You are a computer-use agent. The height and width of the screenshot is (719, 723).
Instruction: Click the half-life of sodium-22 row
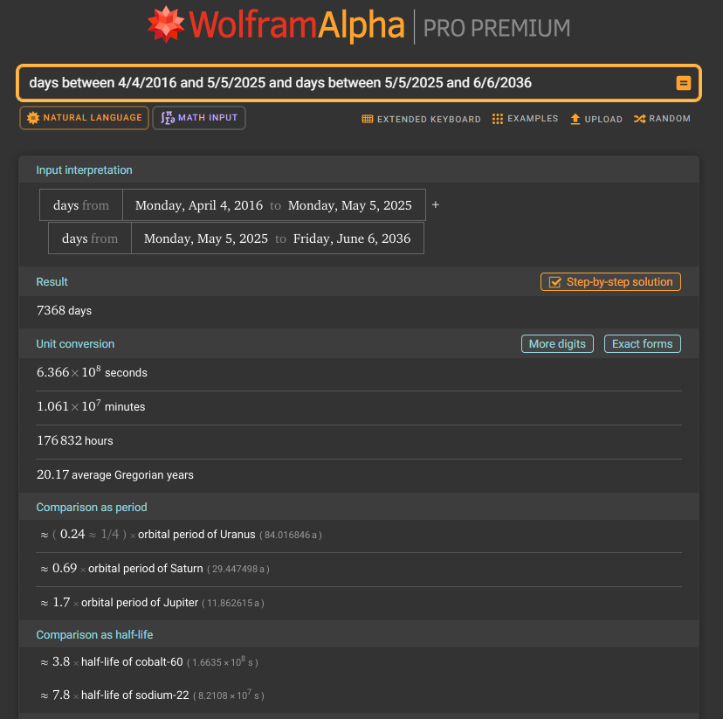tap(152, 695)
